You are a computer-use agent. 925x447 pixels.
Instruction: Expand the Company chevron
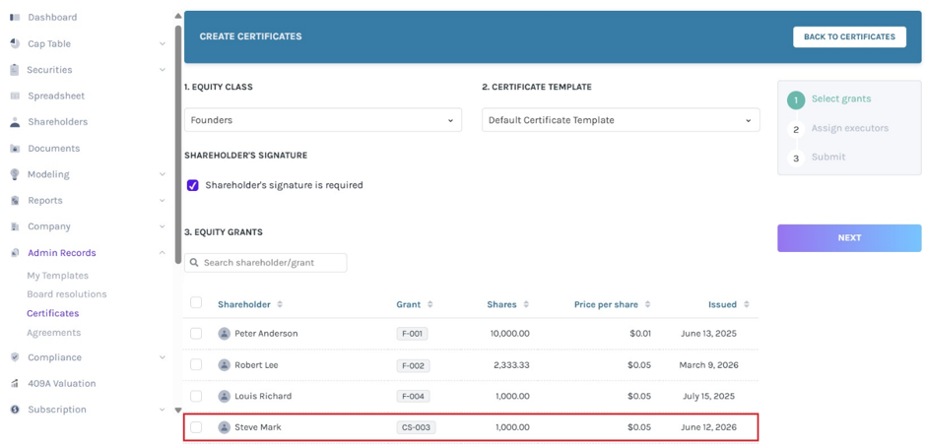tap(163, 226)
